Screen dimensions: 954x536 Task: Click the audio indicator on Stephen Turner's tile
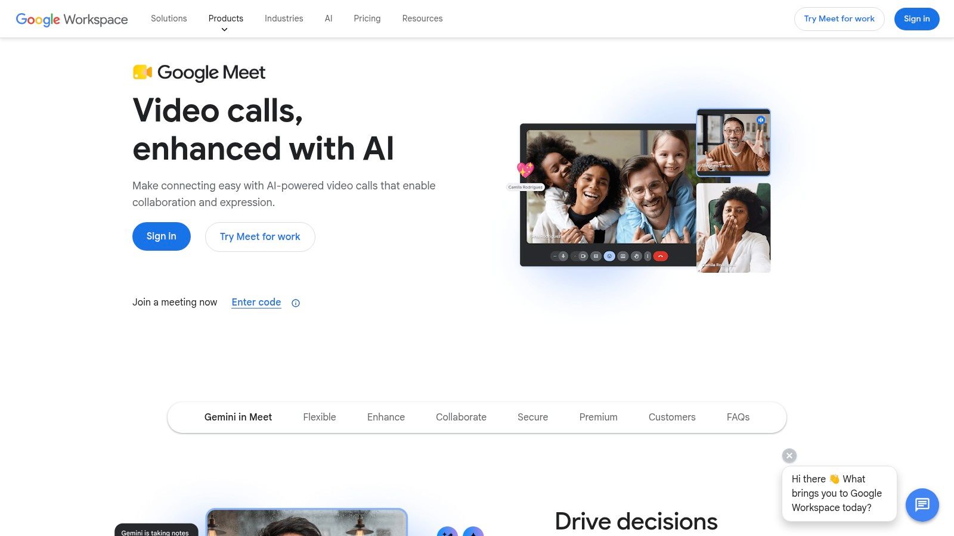pos(761,120)
